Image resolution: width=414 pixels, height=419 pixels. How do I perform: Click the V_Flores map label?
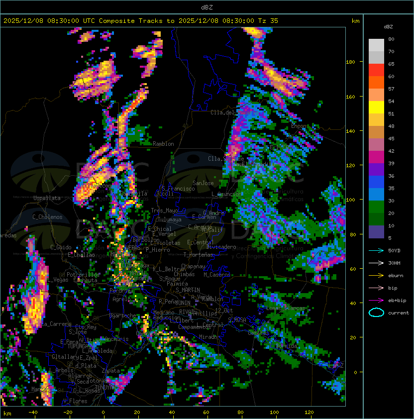click(x=75, y=401)
